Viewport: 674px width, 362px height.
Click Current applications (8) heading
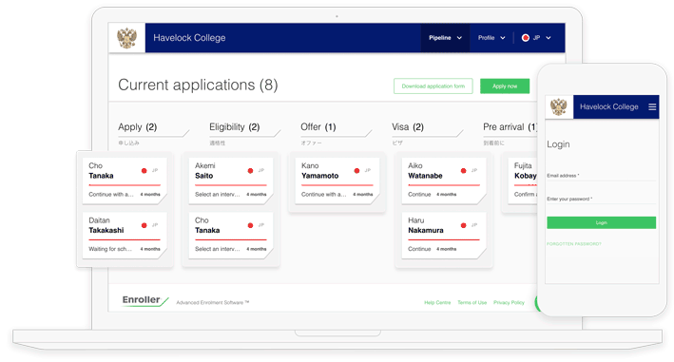(x=198, y=85)
